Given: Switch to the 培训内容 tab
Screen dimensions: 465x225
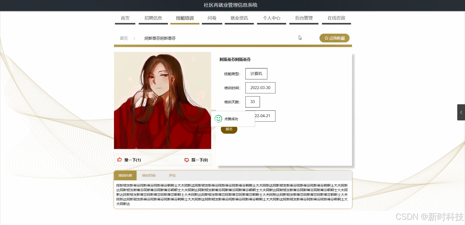Looking at the screenshot, I should [x=125, y=176].
